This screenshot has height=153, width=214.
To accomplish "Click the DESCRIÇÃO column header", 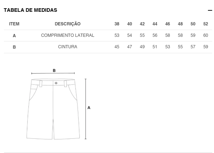I will [x=68, y=24].
